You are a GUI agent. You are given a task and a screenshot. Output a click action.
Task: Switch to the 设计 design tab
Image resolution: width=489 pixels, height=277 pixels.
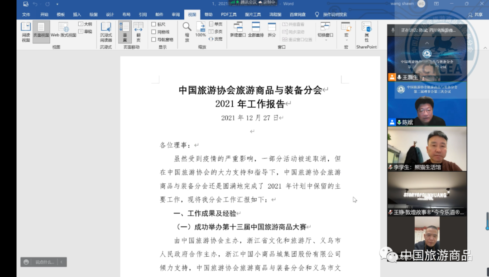click(x=110, y=14)
